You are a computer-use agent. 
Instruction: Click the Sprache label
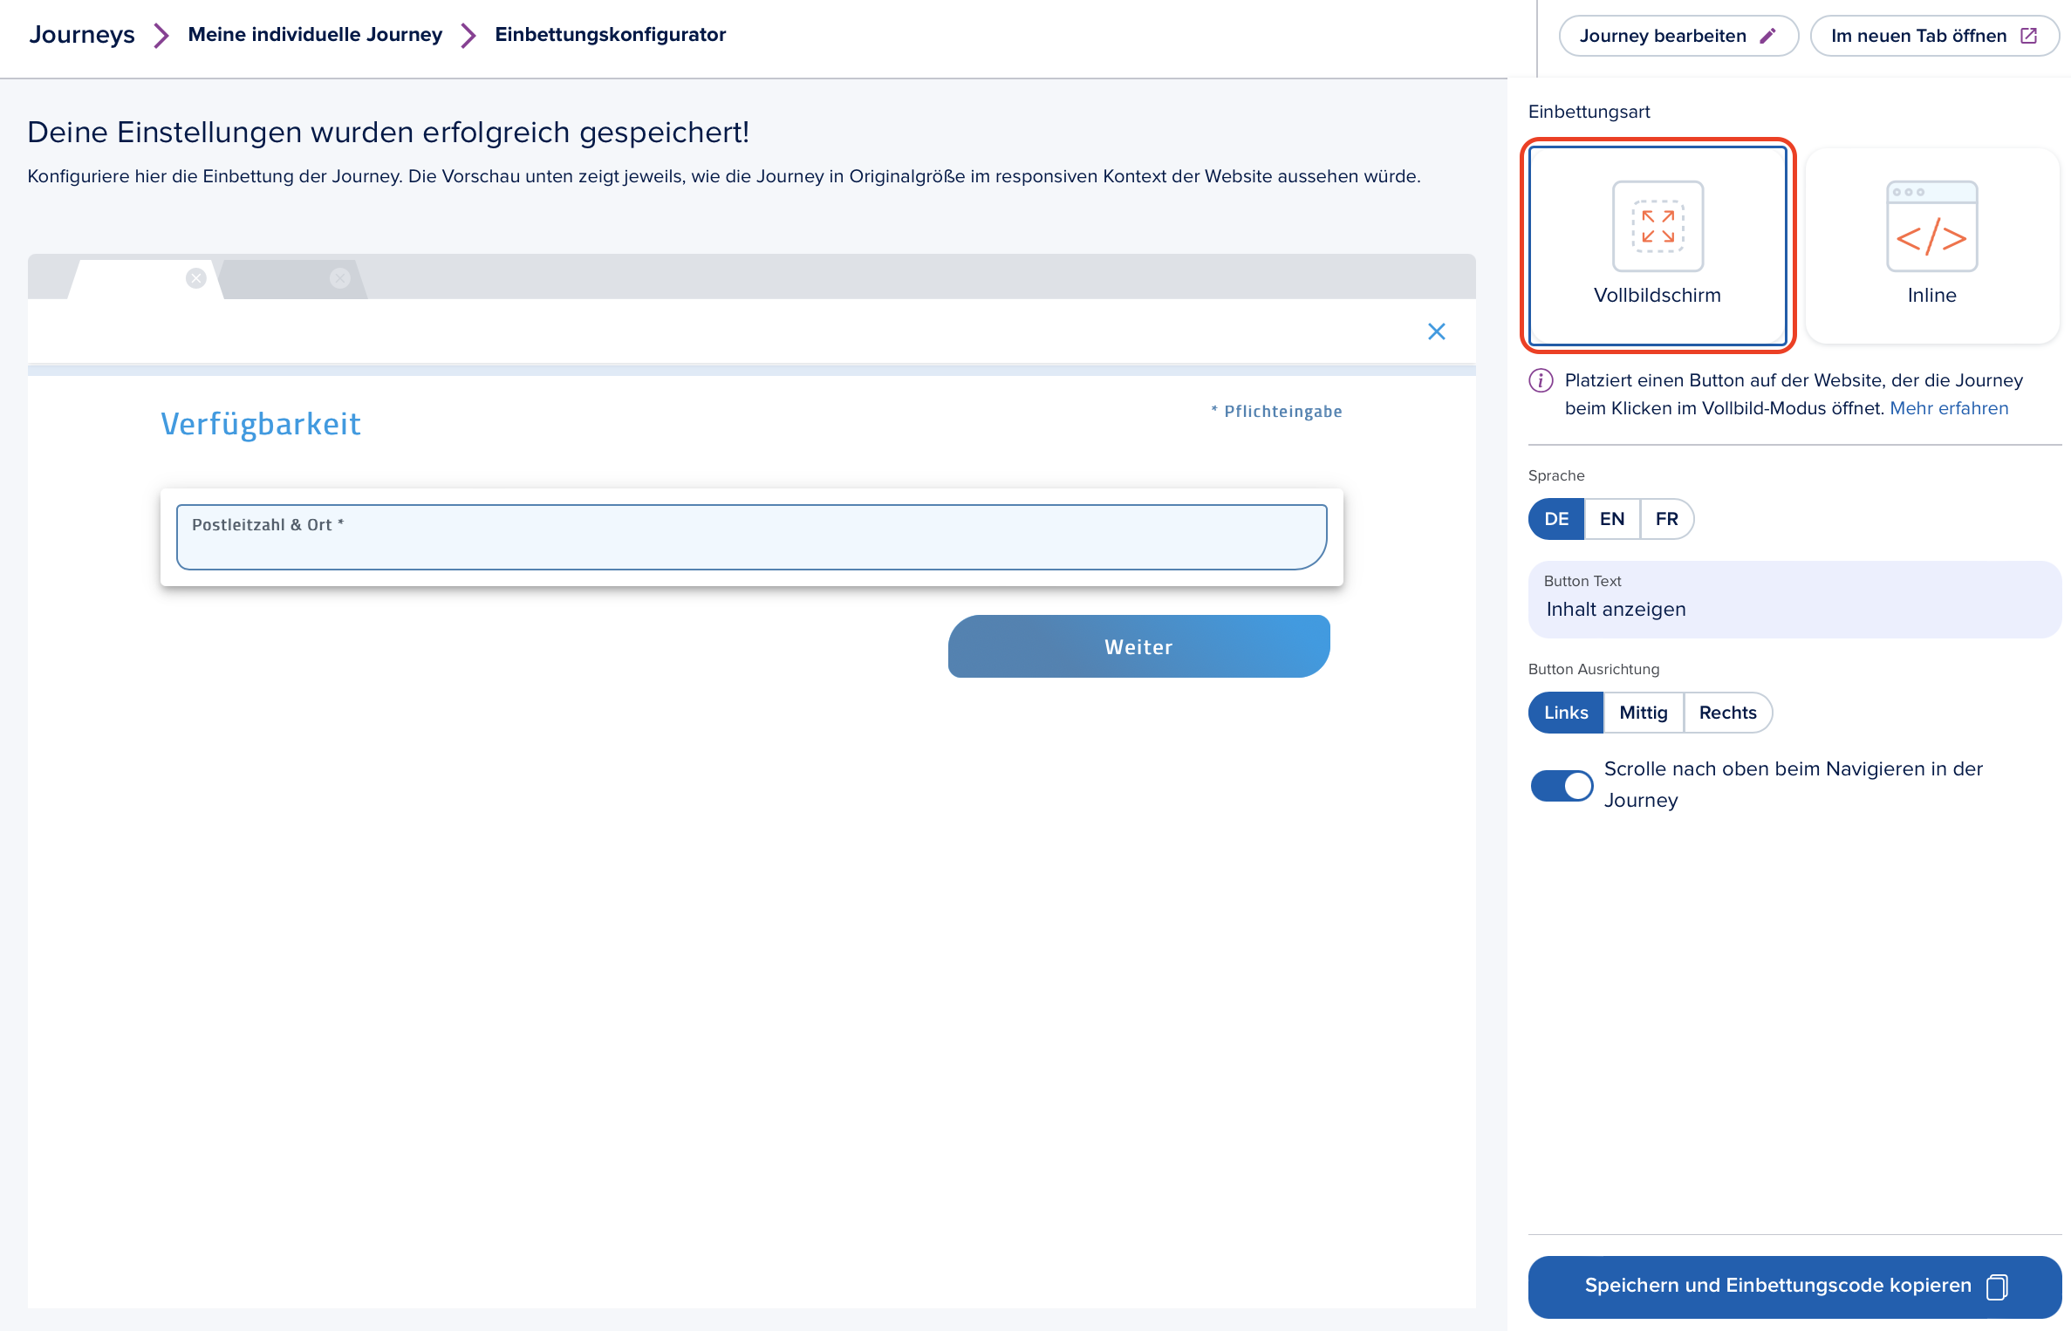(1556, 475)
